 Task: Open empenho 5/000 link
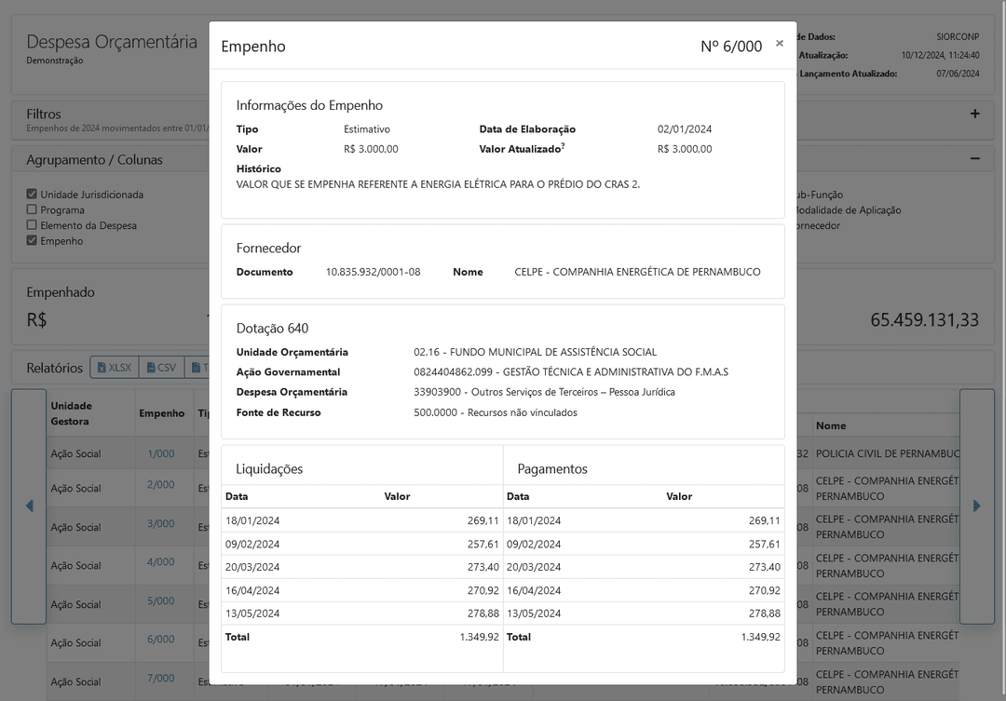[160, 601]
